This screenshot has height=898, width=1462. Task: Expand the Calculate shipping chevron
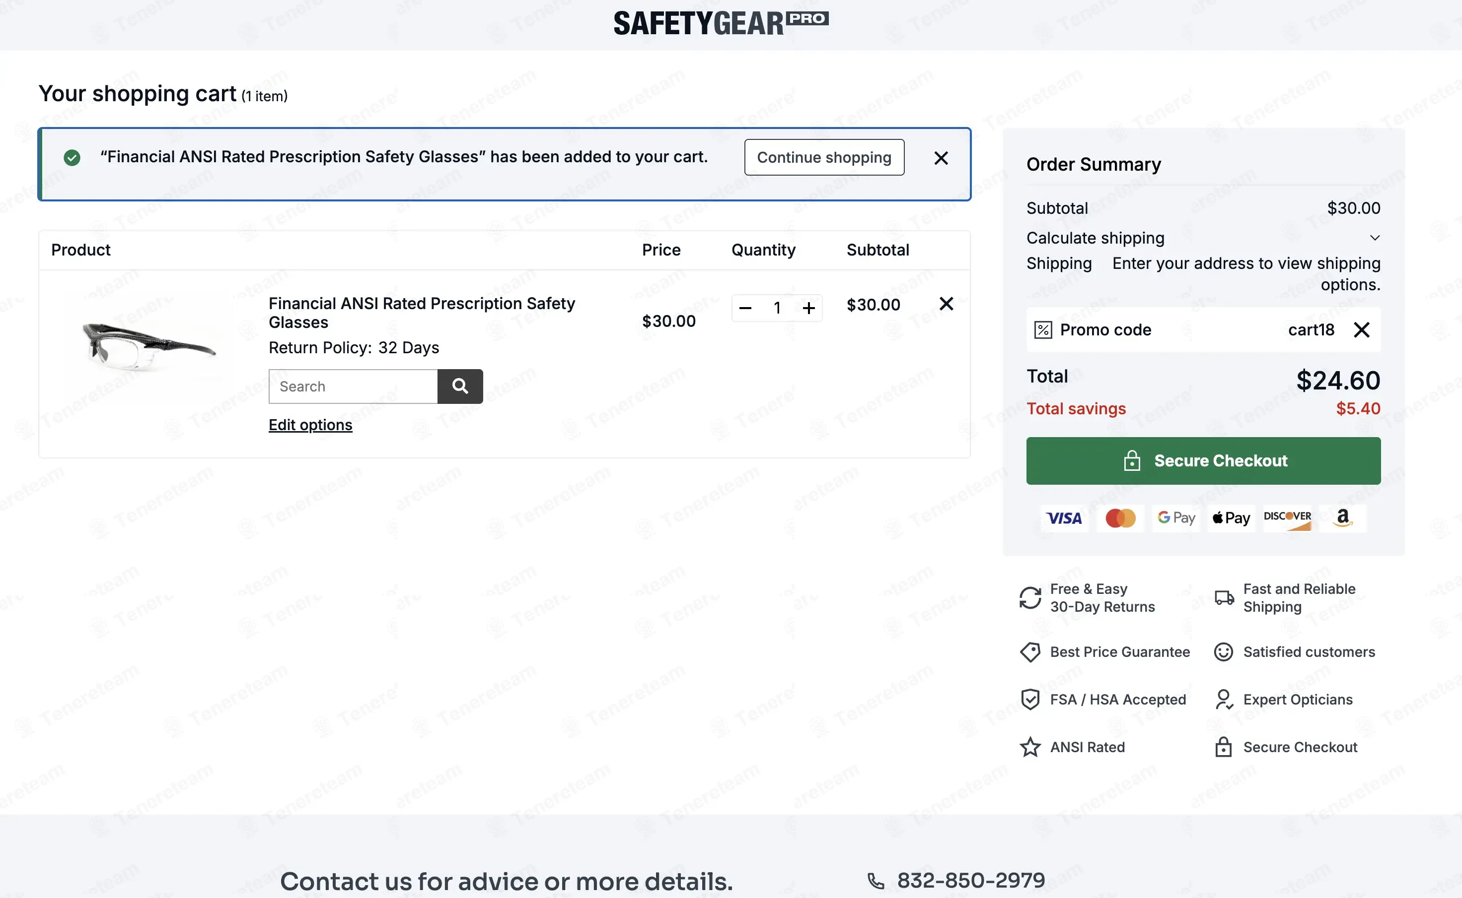coord(1375,238)
